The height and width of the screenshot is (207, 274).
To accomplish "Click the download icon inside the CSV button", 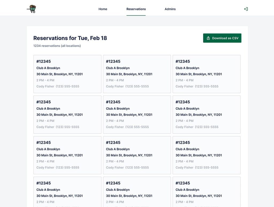I will (208, 38).
